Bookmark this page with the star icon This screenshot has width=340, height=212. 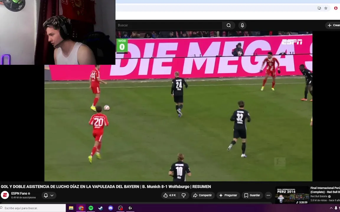click(326, 8)
